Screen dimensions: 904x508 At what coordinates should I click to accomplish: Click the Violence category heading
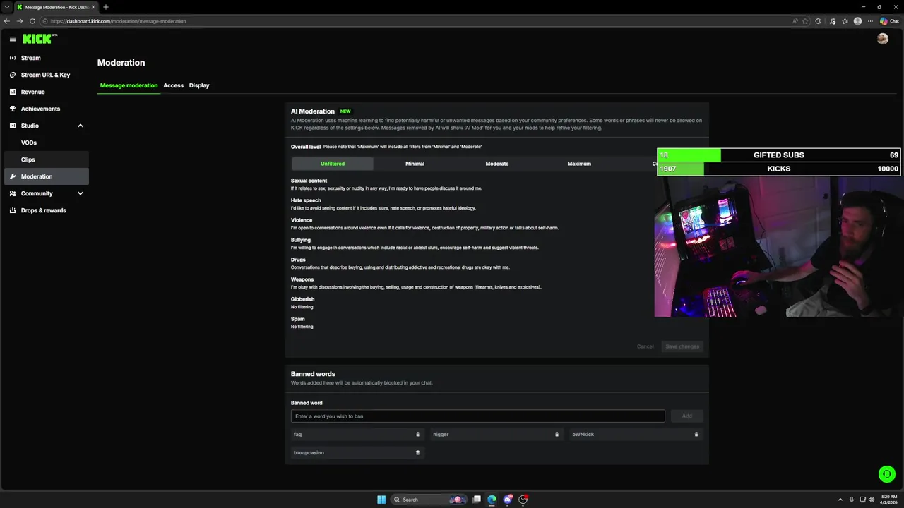[302, 220]
